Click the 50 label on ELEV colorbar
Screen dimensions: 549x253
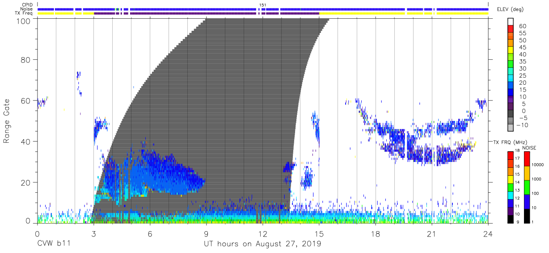523,41
